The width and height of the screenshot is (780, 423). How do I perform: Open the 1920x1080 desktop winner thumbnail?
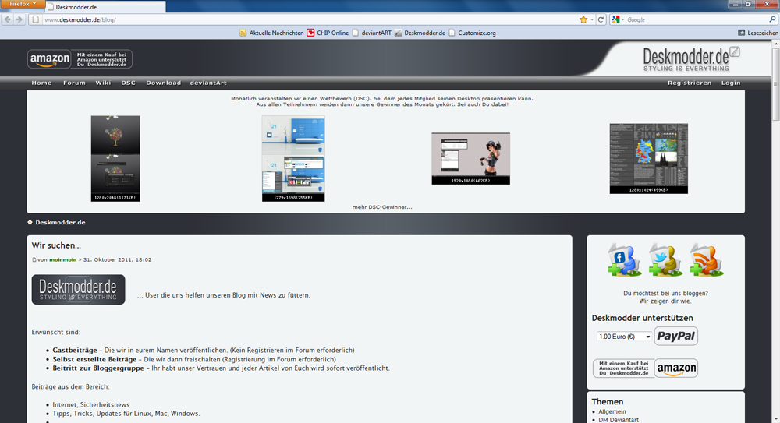coord(470,159)
